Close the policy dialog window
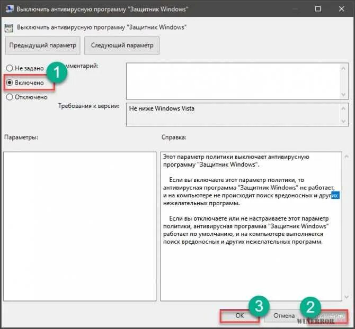The height and width of the screenshot is (329, 355). (x=341, y=9)
